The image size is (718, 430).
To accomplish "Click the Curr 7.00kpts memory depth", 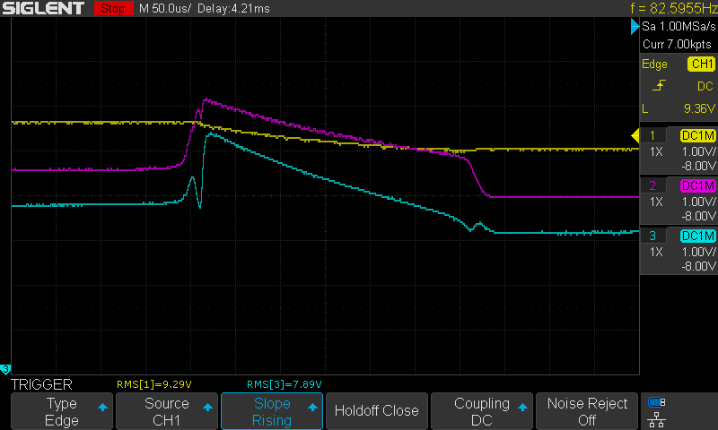I will click(677, 44).
